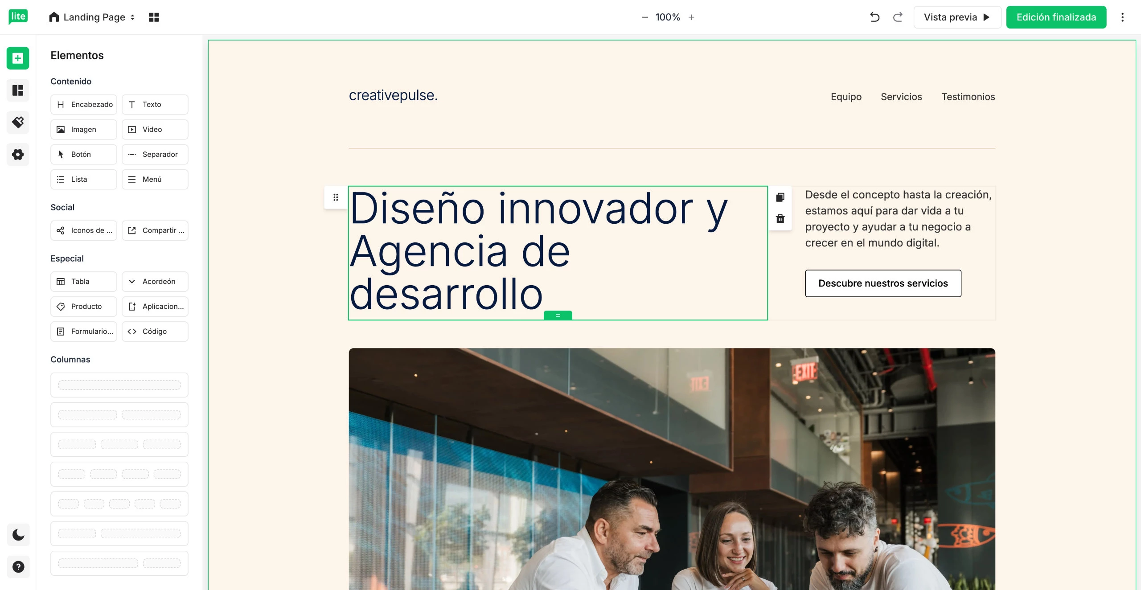1141x590 pixels.
Task: Toggle dark mode moon icon
Action: tap(18, 534)
